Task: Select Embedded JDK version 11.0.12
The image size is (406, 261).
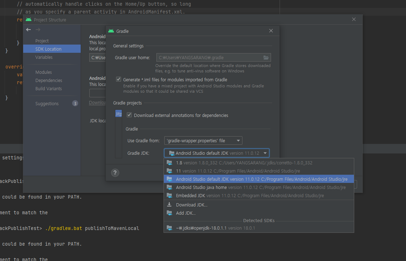Action: pyautogui.click(x=259, y=195)
